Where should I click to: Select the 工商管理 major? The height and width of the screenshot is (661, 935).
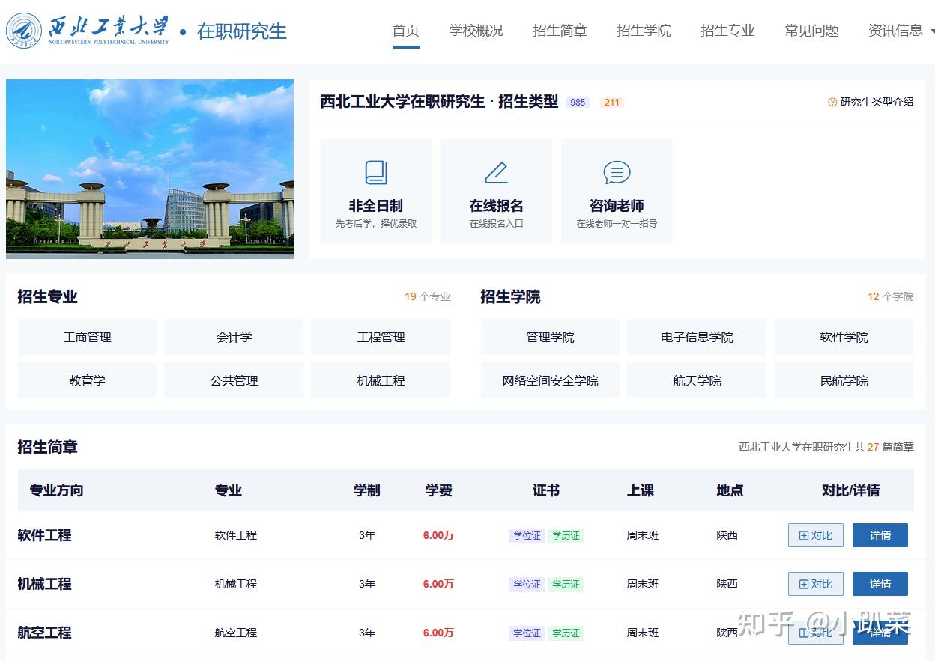[87, 338]
